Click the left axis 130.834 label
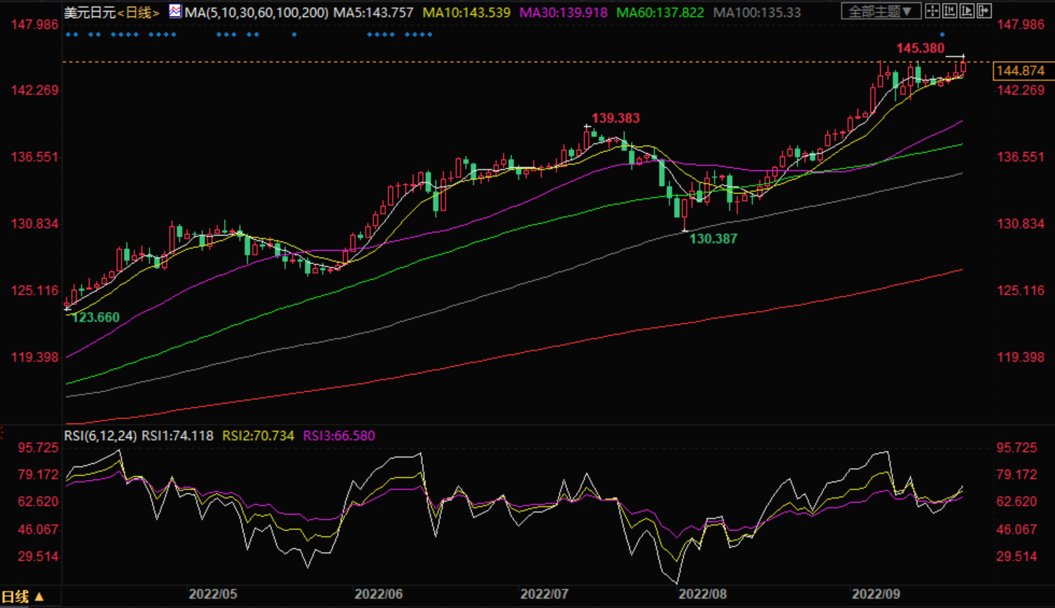Viewport: 1055px width, 608px height. pyautogui.click(x=34, y=223)
